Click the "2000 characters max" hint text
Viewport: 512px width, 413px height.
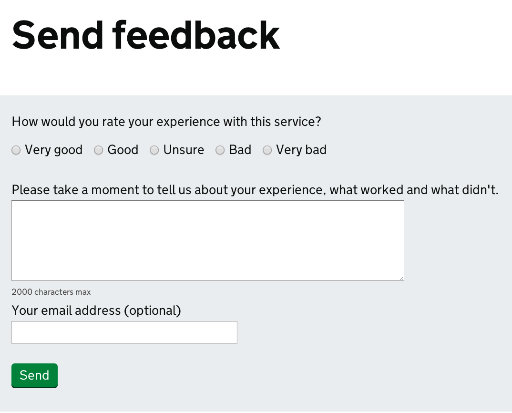[51, 292]
